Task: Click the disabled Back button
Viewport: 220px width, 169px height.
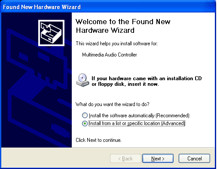Action: [x=125, y=159]
